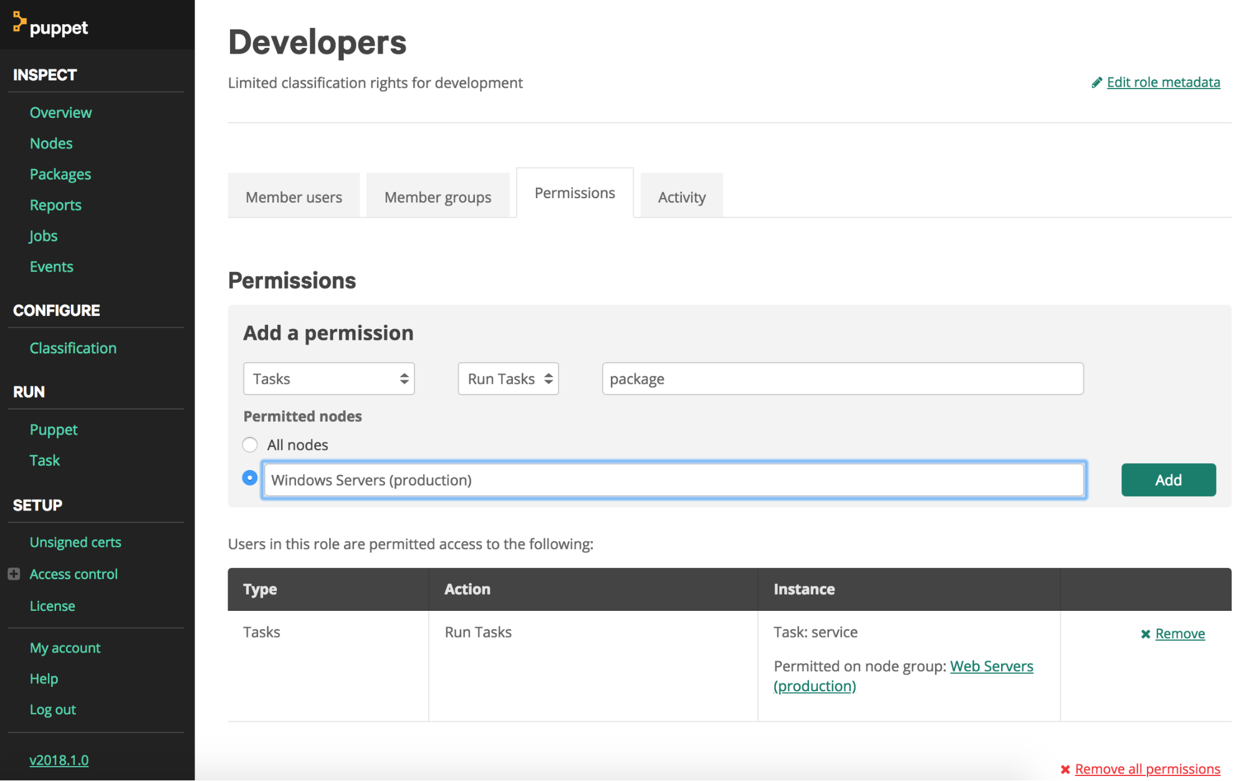Image resolution: width=1246 pixels, height=781 pixels.
Task: Select the node group radio button
Action: 250,478
